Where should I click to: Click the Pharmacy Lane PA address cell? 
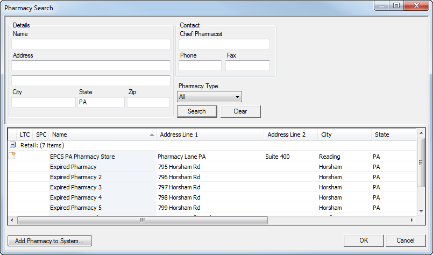click(x=210, y=157)
